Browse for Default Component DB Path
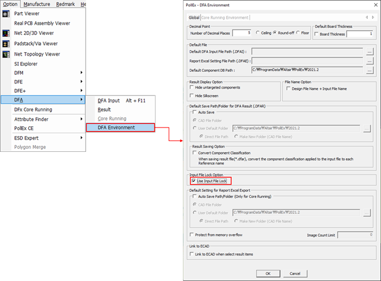The image size is (381, 281). click(369, 70)
